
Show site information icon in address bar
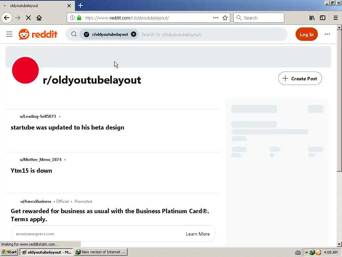(x=72, y=18)
